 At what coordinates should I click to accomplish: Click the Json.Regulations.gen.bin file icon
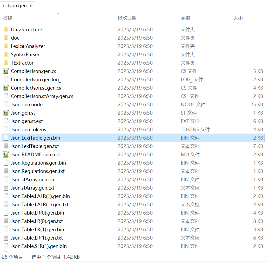tap(6, 163)
